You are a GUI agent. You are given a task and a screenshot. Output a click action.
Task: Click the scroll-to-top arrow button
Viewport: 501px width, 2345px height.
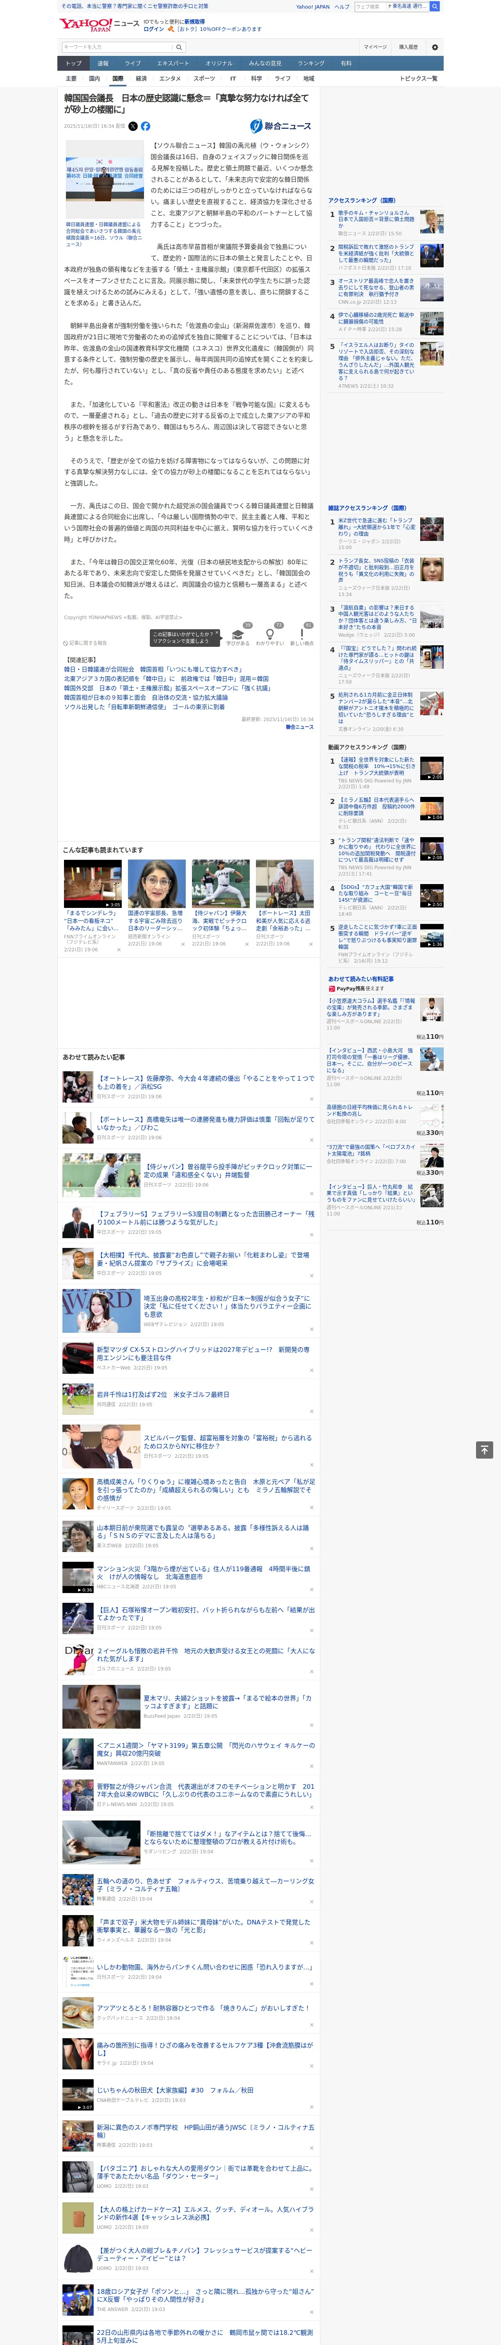click(485, 1450)
